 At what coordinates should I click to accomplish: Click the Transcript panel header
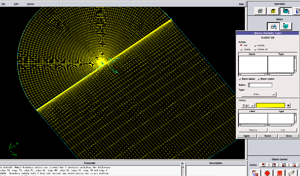pyautogui.click(x=90, y=163)
